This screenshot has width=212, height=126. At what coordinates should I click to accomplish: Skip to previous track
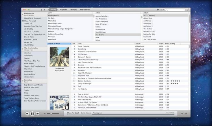tap(27, 114)
